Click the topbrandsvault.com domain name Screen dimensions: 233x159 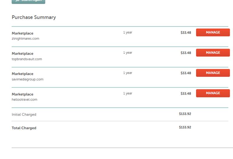coord(27,59)
